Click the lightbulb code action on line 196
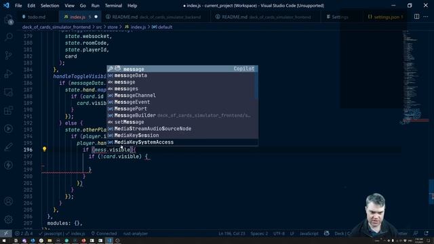The image size is (434, 244). [x=44, y=149]
